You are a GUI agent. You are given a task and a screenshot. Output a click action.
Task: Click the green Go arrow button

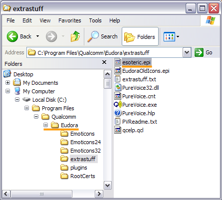pos(199,52)
